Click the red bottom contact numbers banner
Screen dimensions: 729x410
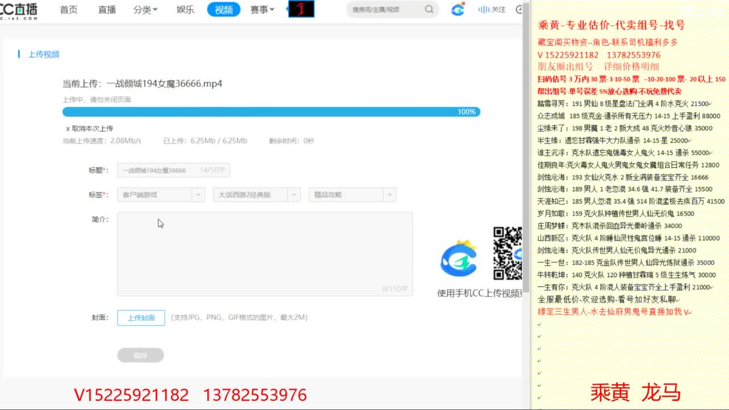(x=191, y=395)
